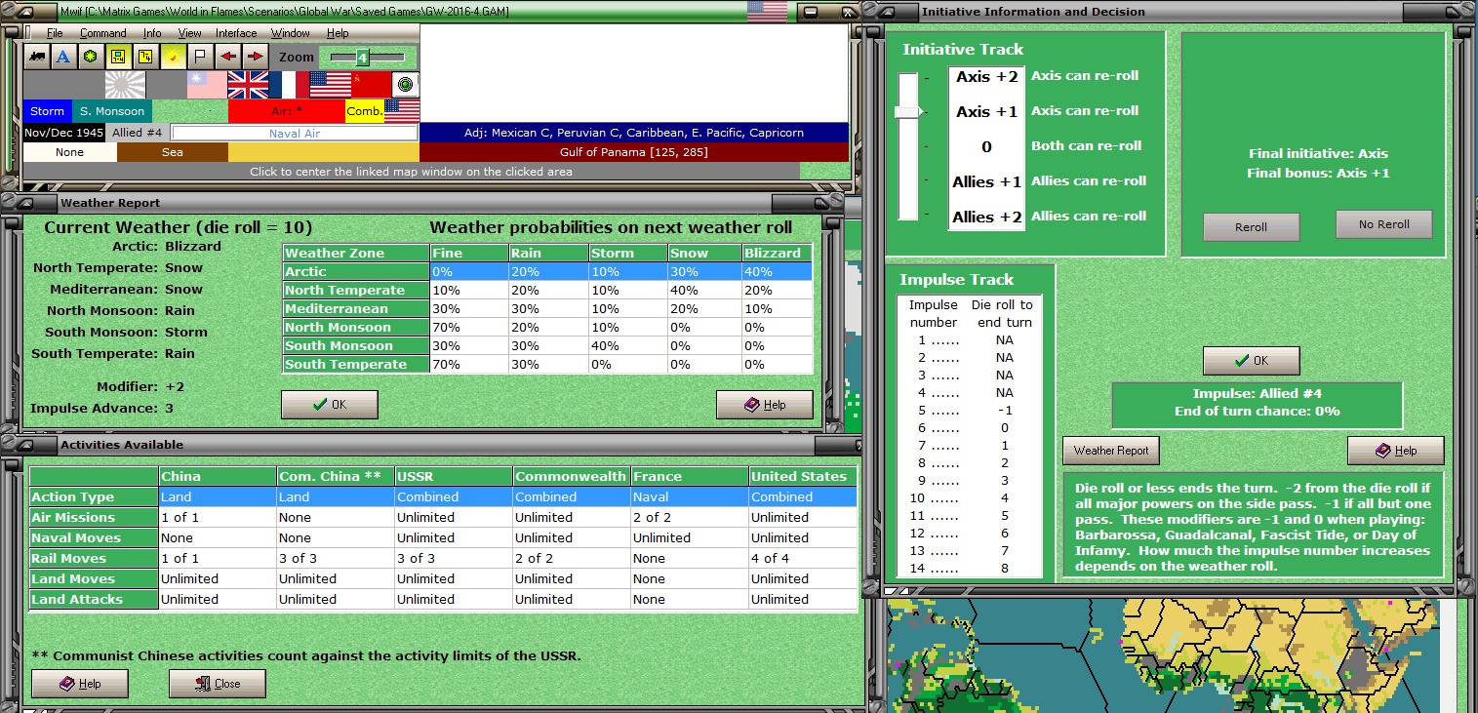This screenshot has height=713, width=1478.
Task: Open Help in the Activities Available window
Action: tap(80, 684)
